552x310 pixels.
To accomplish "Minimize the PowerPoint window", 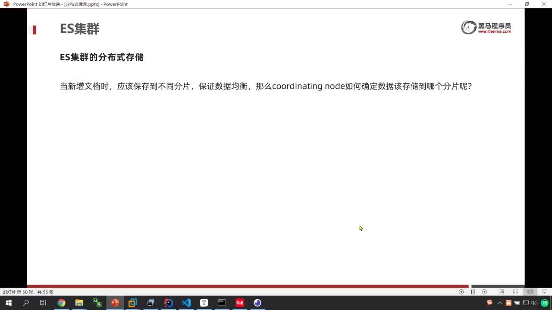I will click(510, 4).
